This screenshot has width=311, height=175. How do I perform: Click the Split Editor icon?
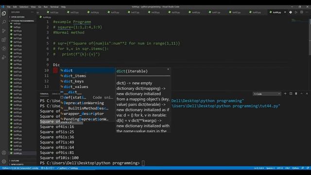(x=301, y=12)
